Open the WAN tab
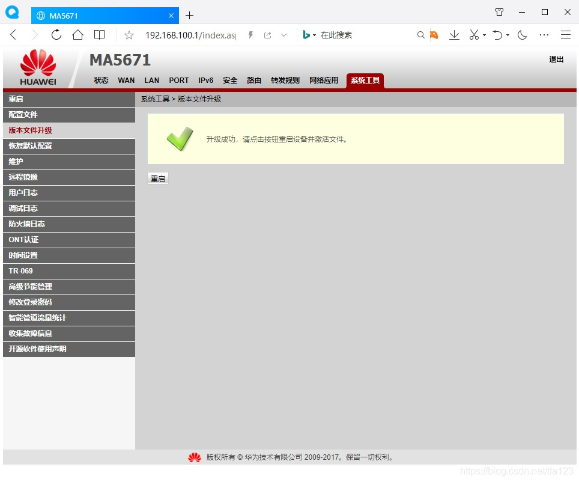This screenshot has width=579, height=482. [x=126, y=80]
